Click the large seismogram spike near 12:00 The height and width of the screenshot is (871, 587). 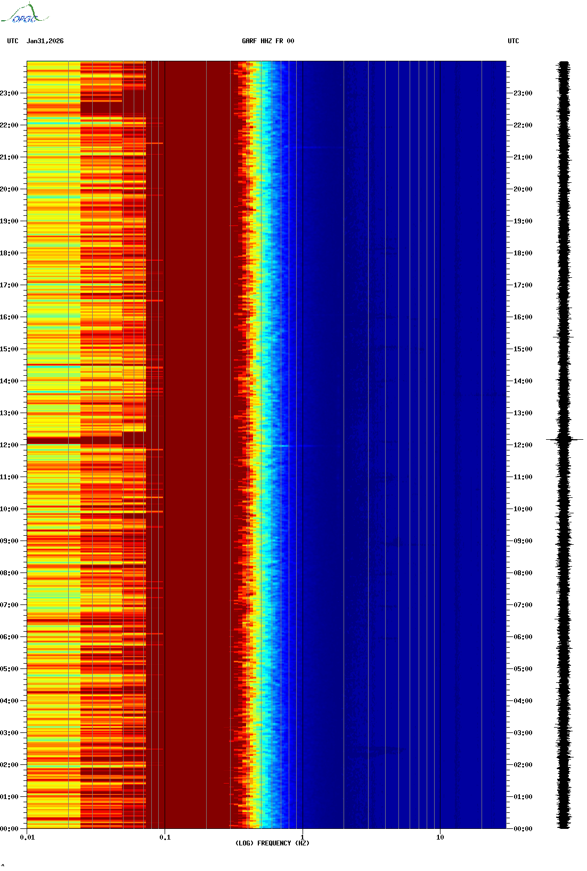pos(564,440)
